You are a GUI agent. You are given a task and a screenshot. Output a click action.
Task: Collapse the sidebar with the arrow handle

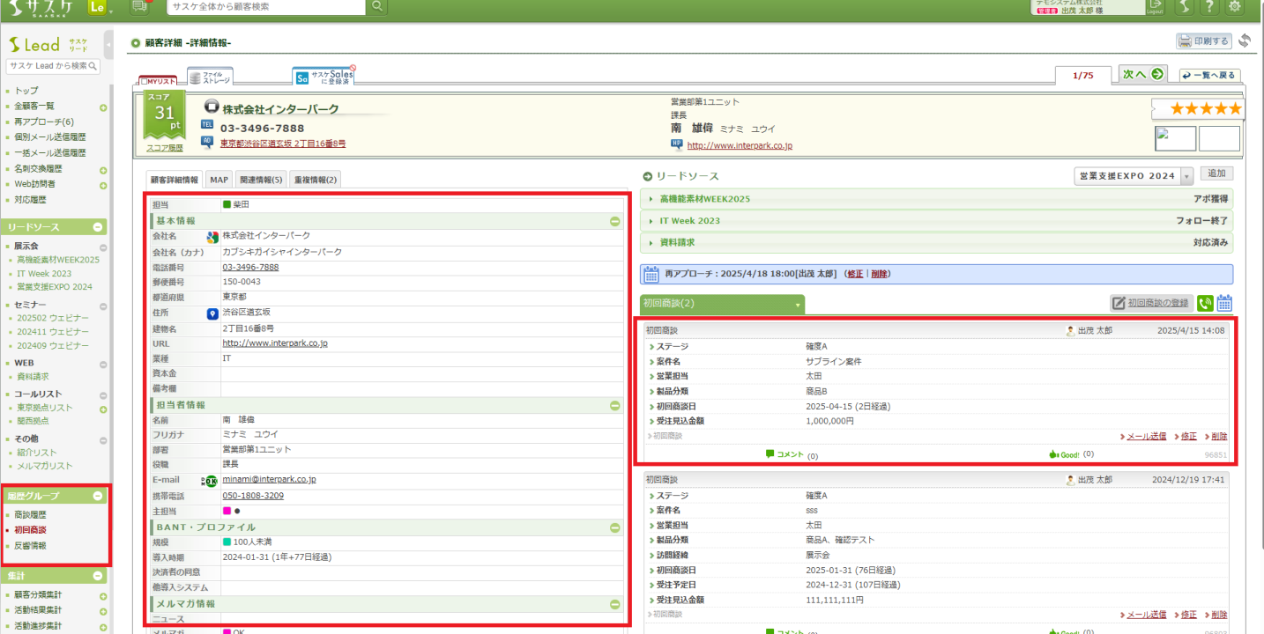click(108, 44)
